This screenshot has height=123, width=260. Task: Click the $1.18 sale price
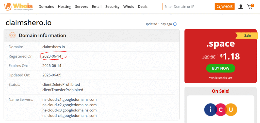[x=230, y=57]
